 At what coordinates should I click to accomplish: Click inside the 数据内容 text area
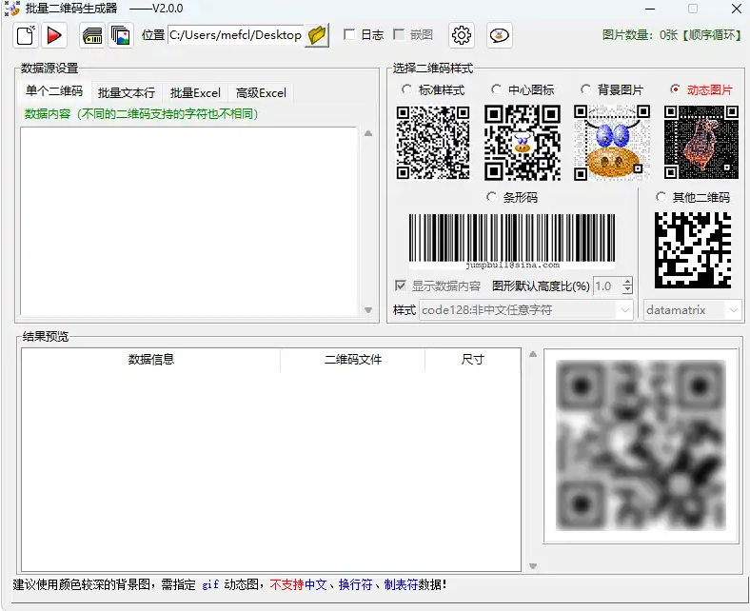pos(190,219)
